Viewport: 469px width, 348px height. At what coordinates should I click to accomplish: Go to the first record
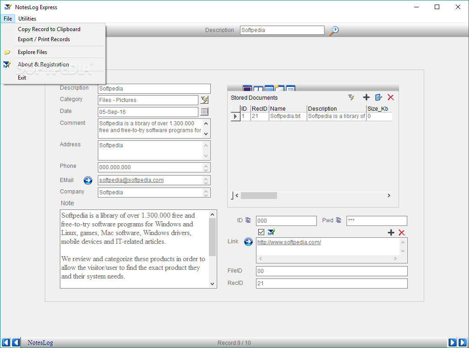[5, 343]
